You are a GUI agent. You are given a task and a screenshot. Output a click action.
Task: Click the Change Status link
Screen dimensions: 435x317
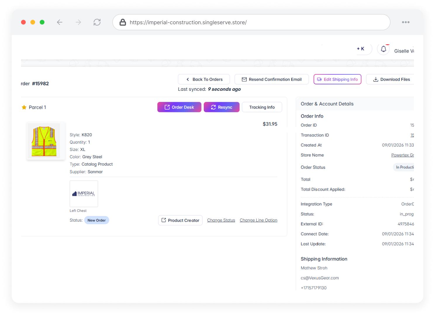[221, 220]
